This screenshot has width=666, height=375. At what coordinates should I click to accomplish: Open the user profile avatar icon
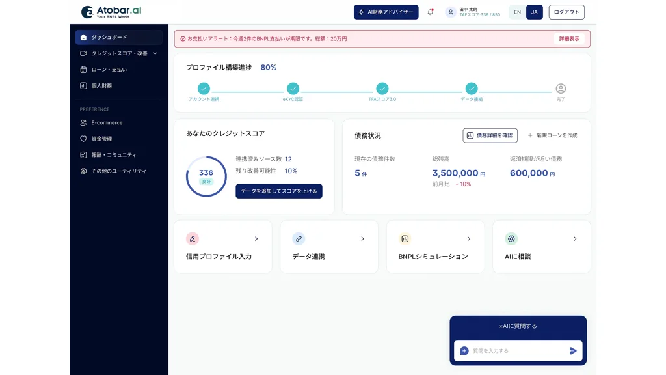[x=450, y=12]
